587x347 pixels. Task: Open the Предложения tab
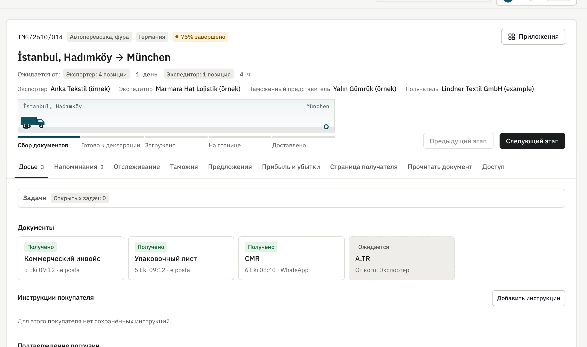pyautogui.click(x=230, y=167)
